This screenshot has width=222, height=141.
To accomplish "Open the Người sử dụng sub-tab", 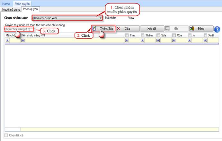I will pyautogui.click(x=11, y=10).
